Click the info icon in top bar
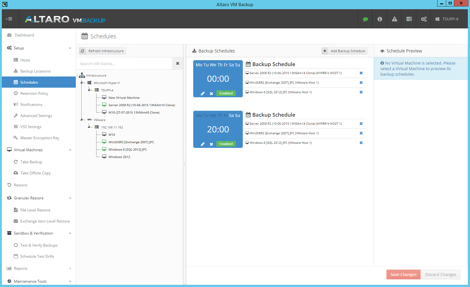The height and width of the screenshot is (287, 470). coord(380,19)
